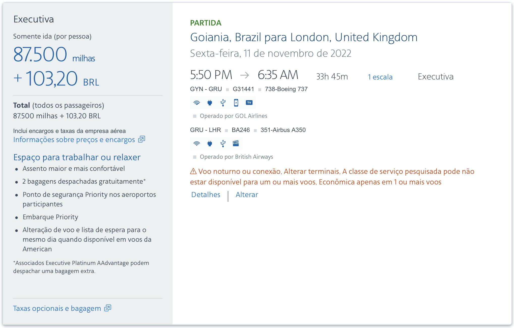This screenshot has height=328, width=514.
Task: Click the Wi-Fi icon for the GRU - LHR flight
Action: click(197, 144)
